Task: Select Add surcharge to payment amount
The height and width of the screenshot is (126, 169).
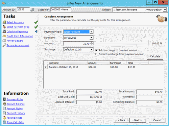Action: [x=96, y=50]
